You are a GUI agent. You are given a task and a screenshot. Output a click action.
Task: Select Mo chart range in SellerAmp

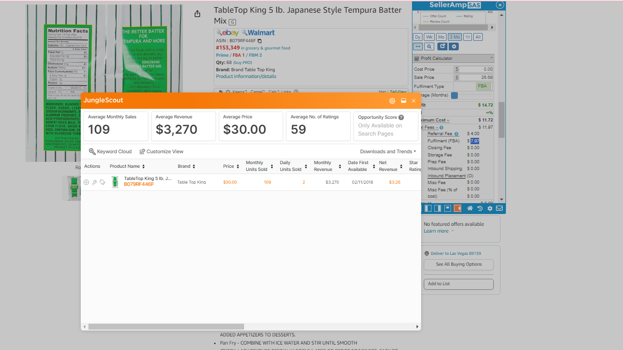tap(441, 37)
